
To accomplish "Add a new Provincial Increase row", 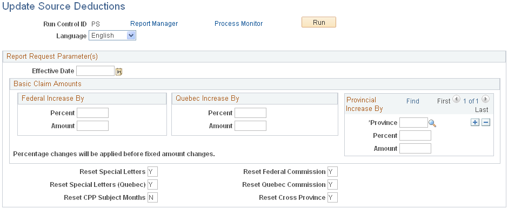I will [474, 122].
